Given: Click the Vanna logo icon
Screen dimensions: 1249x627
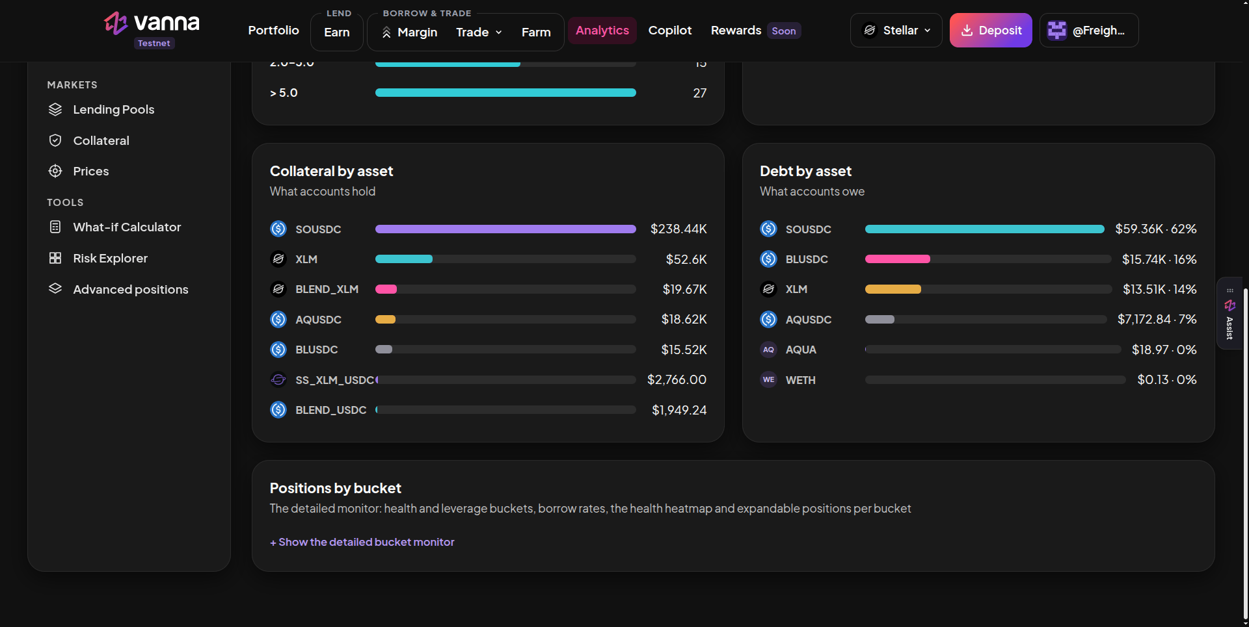Looking at the screenshot, I should (116, 23).
